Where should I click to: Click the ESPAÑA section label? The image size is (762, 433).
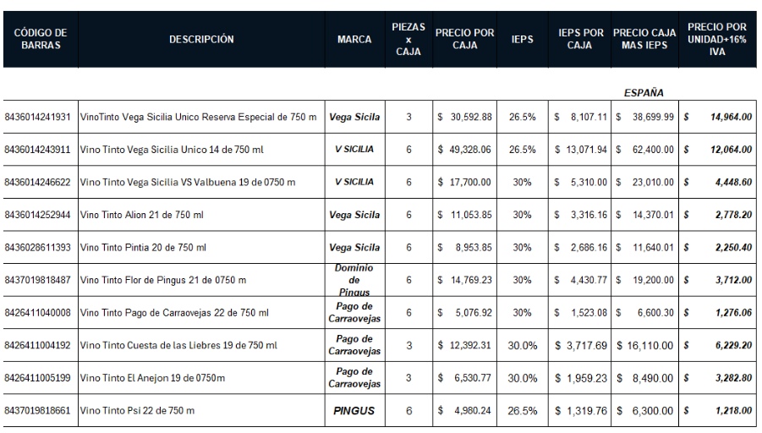644,92
